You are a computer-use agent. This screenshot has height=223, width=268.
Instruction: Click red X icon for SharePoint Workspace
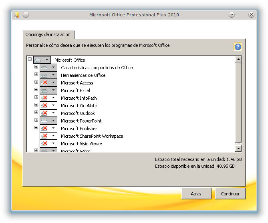[x=44, y=136]
